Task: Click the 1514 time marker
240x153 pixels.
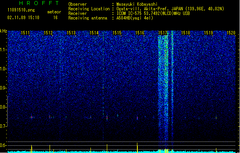Action: 94,33
